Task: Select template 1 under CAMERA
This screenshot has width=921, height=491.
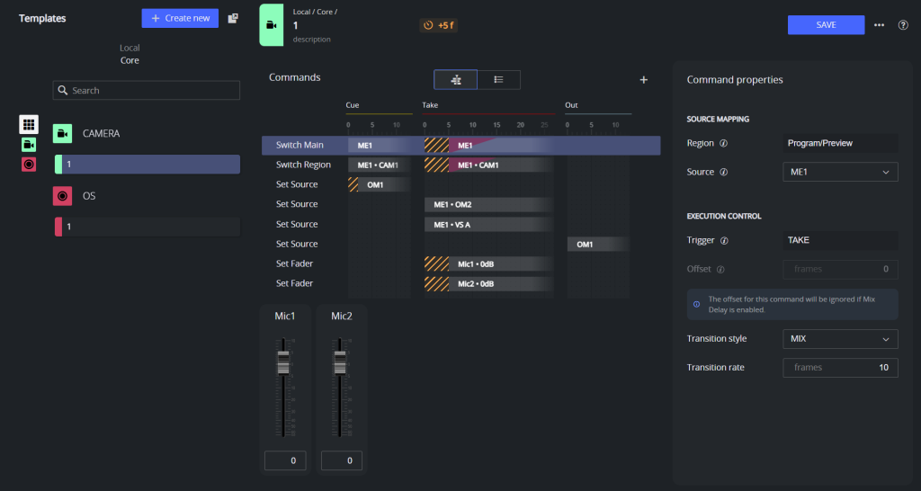Action: (148, 164)
